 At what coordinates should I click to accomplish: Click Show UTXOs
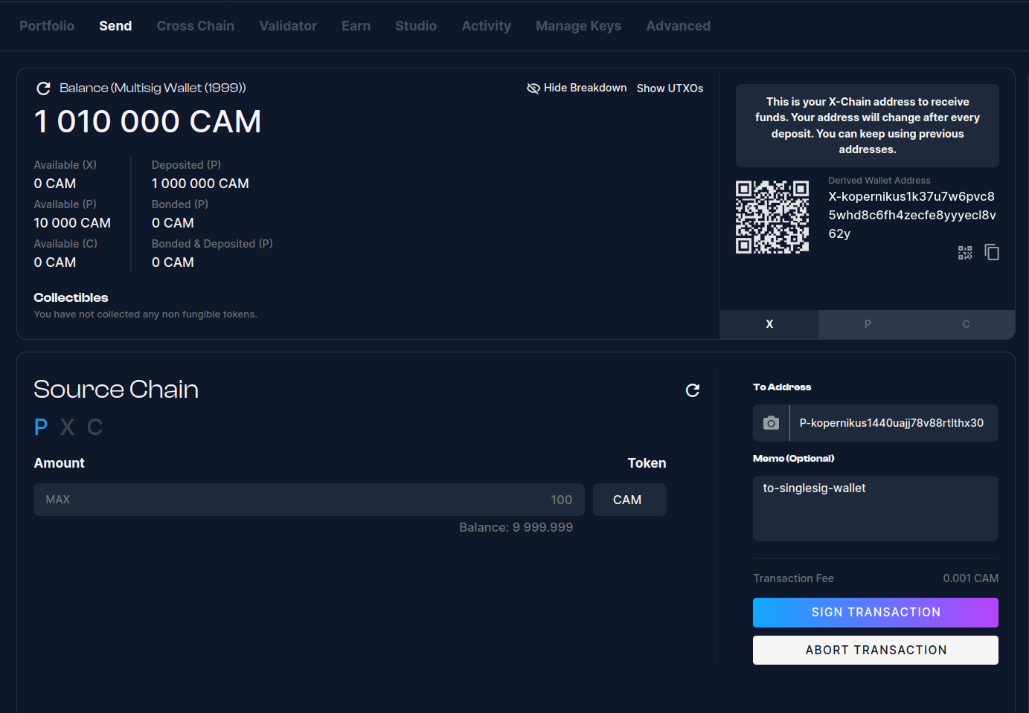tap(670, 88)
